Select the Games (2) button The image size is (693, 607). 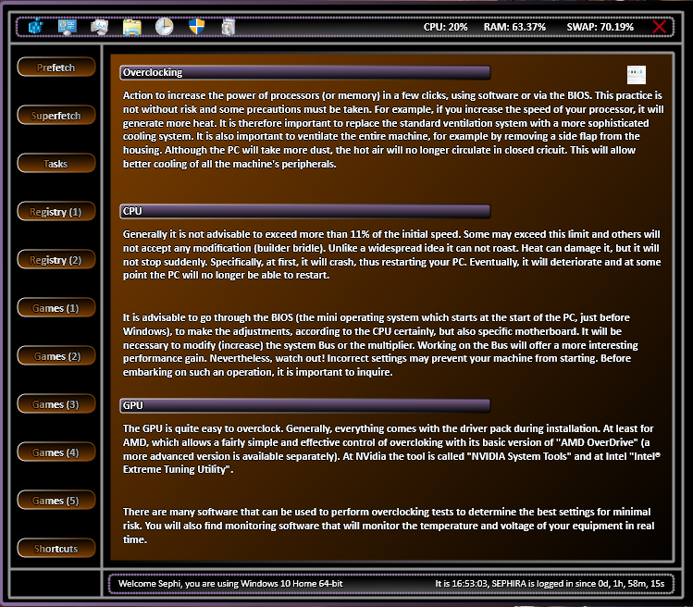56,356
